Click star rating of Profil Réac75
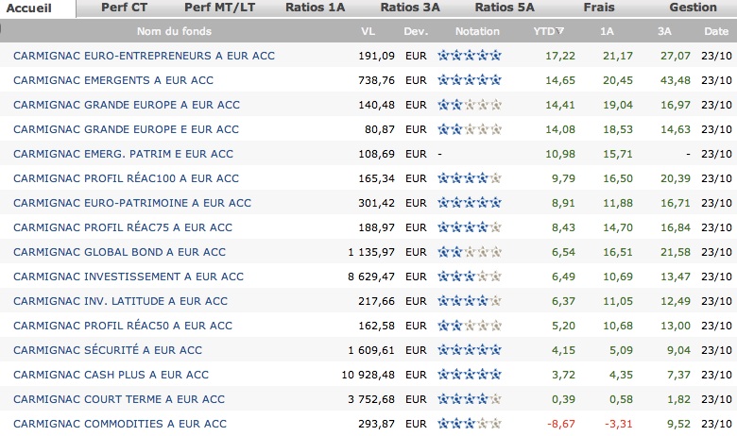Viewport: 737px width, 436px height. pos(470,227)
